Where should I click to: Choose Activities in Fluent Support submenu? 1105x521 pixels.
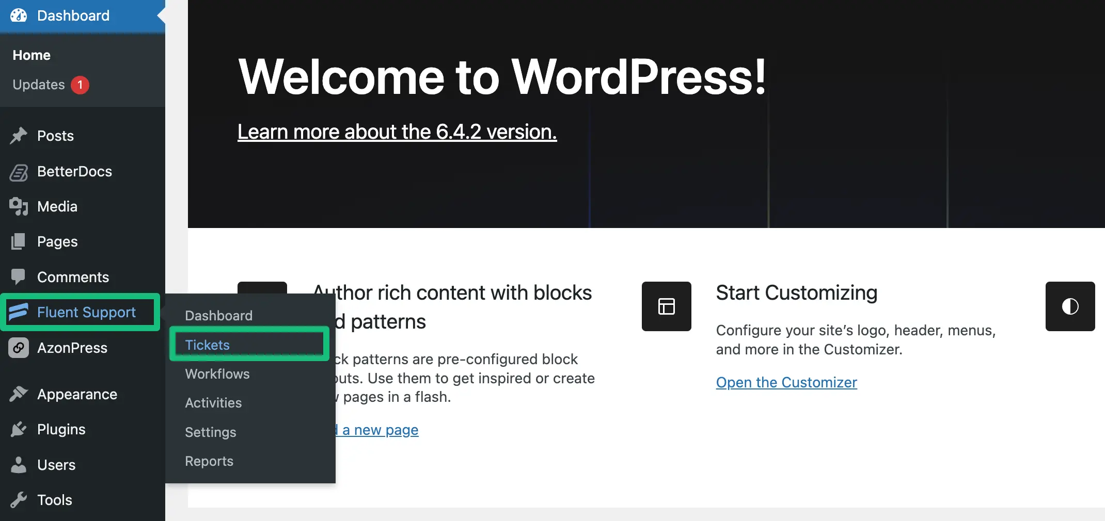[x=213, y=403]
